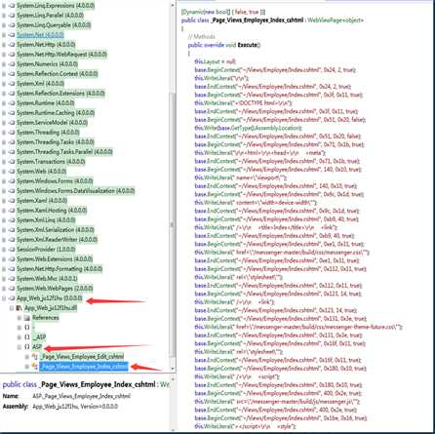This screenshot has height=434, width=435.
Task: Collapse the App_Web_ju12f1hu.dll module node
Action: (x=12, y=308)
